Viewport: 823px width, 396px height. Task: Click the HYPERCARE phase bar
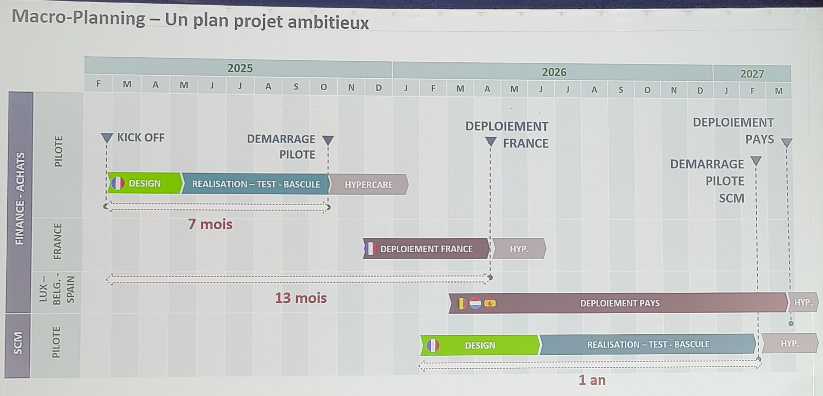tap(368, 184)
